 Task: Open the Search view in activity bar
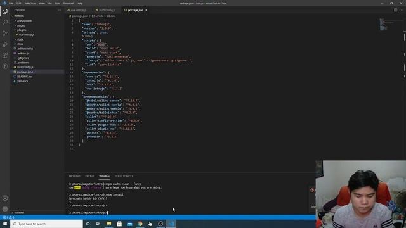pyautogui.click(x=5, y=22)
